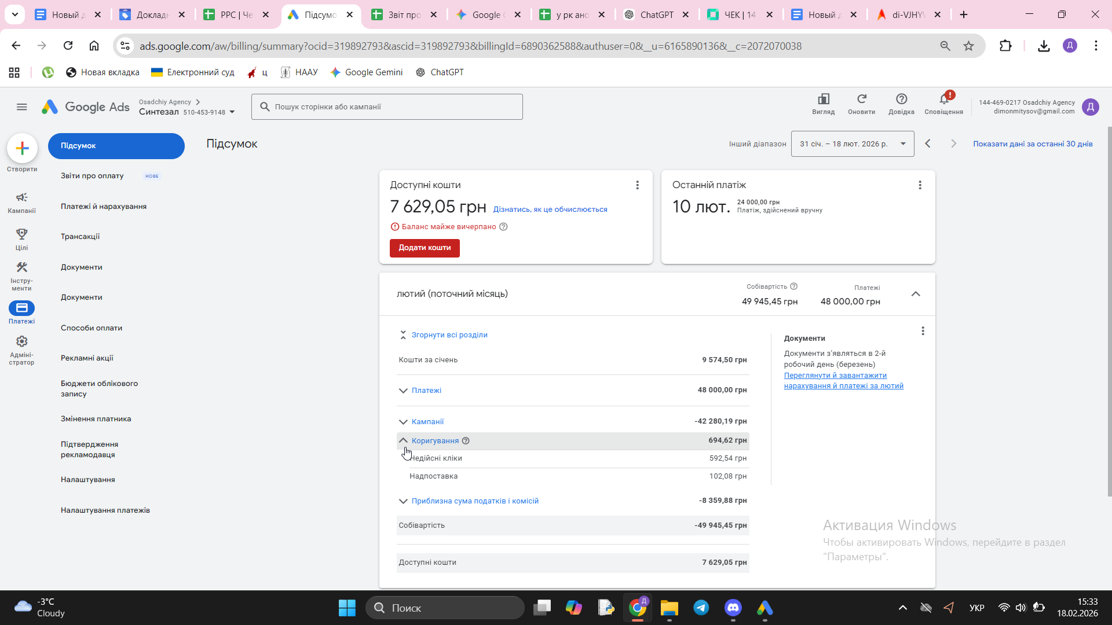Image resolution: width=1112 pixels, height=625 pixels.
Task: Open the date range dropdown
Action: [852, 144]
